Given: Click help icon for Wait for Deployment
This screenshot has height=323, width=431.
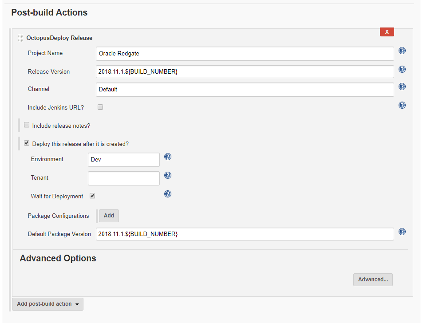Looking at the screenshot, I should coord(168,194).
